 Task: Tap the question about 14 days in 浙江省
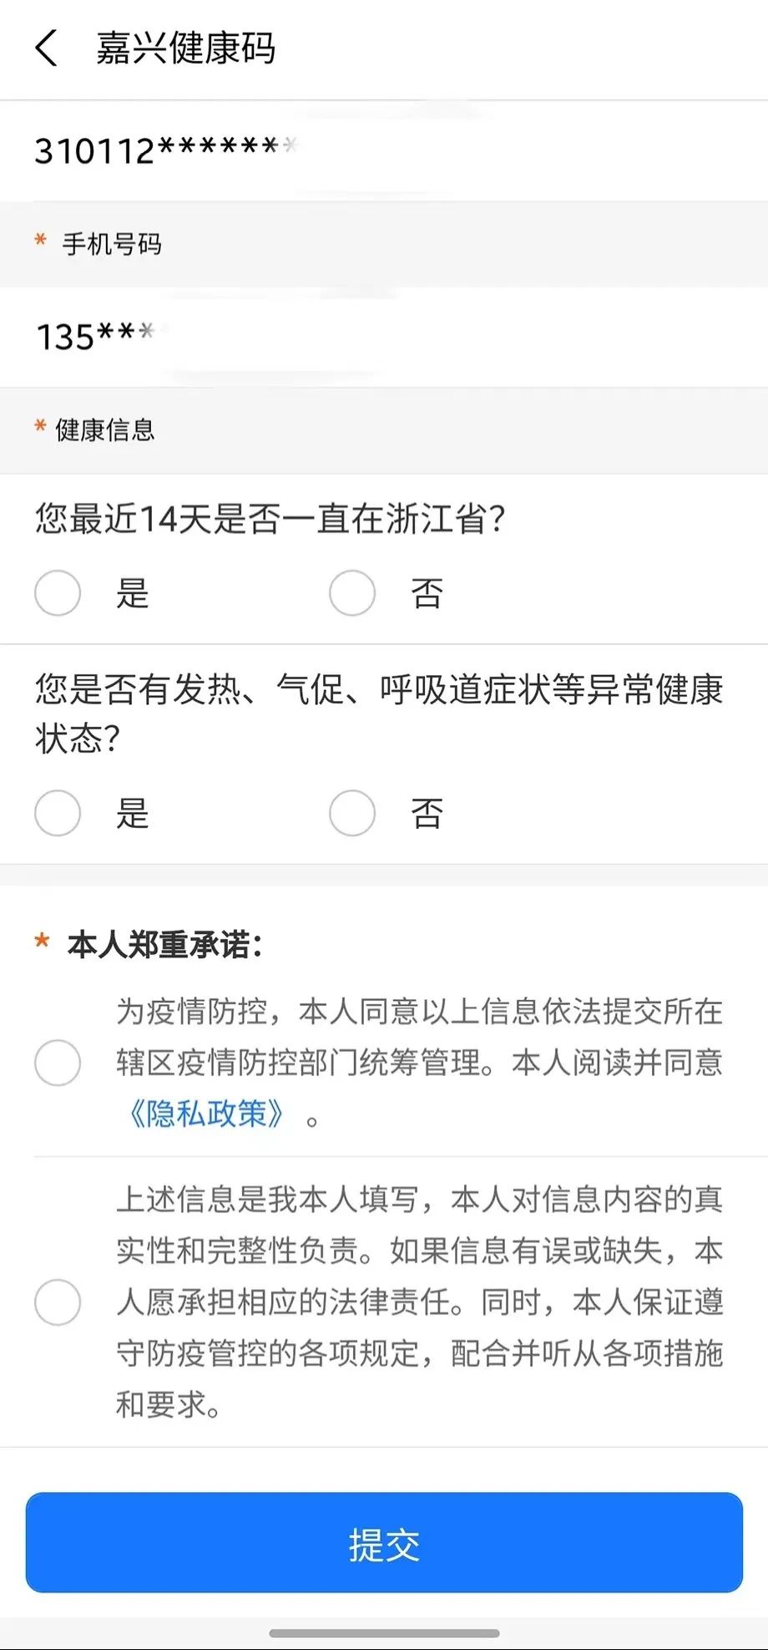click(x=270, y=519)
